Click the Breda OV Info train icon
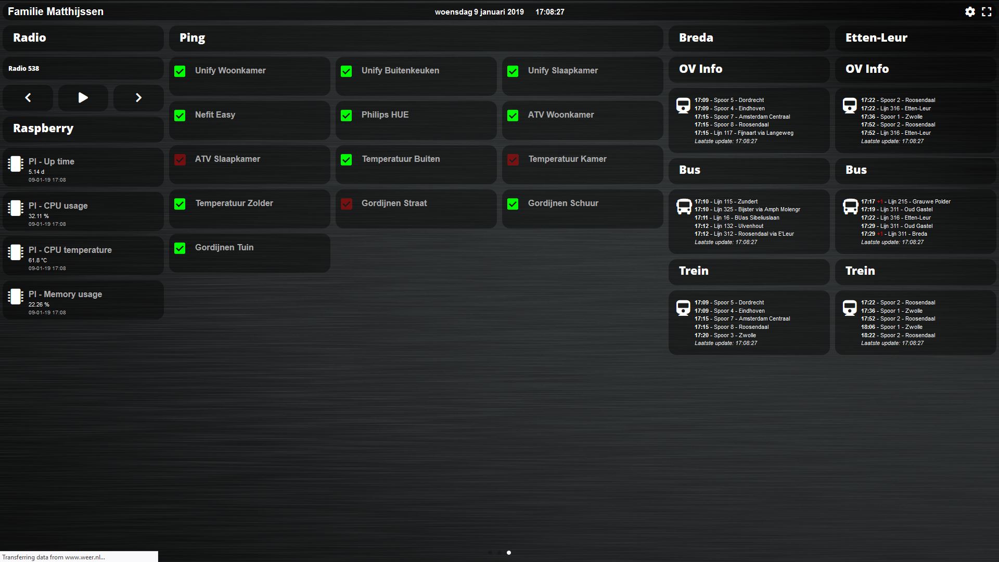Screen dimensions: 999x562 683,105
